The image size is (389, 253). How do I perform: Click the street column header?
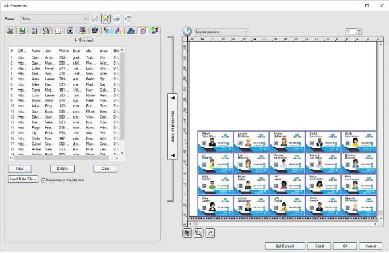104,51
